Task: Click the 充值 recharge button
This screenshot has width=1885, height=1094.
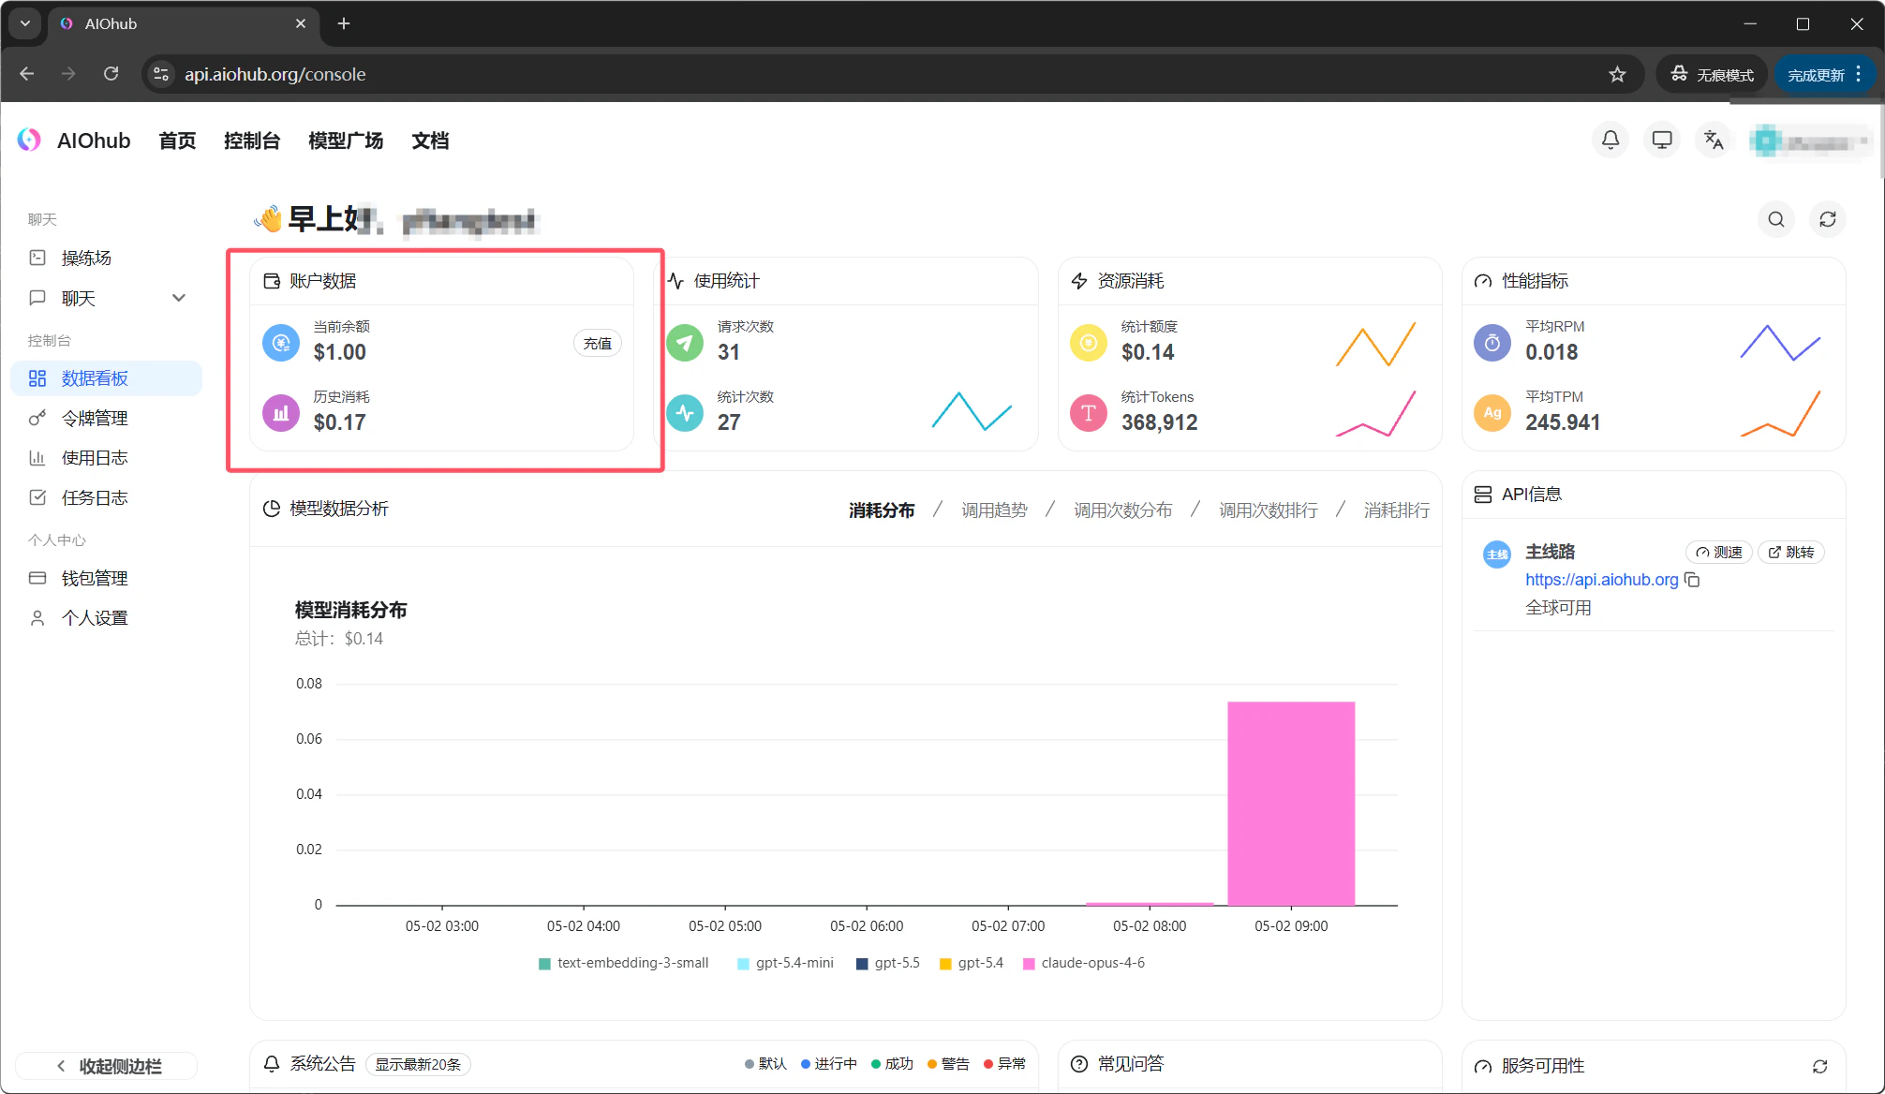Action: (598, 343)
